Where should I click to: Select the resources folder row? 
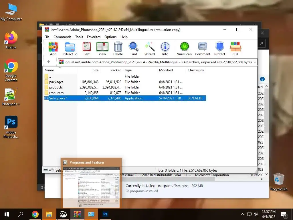click(x=125, y=93)
